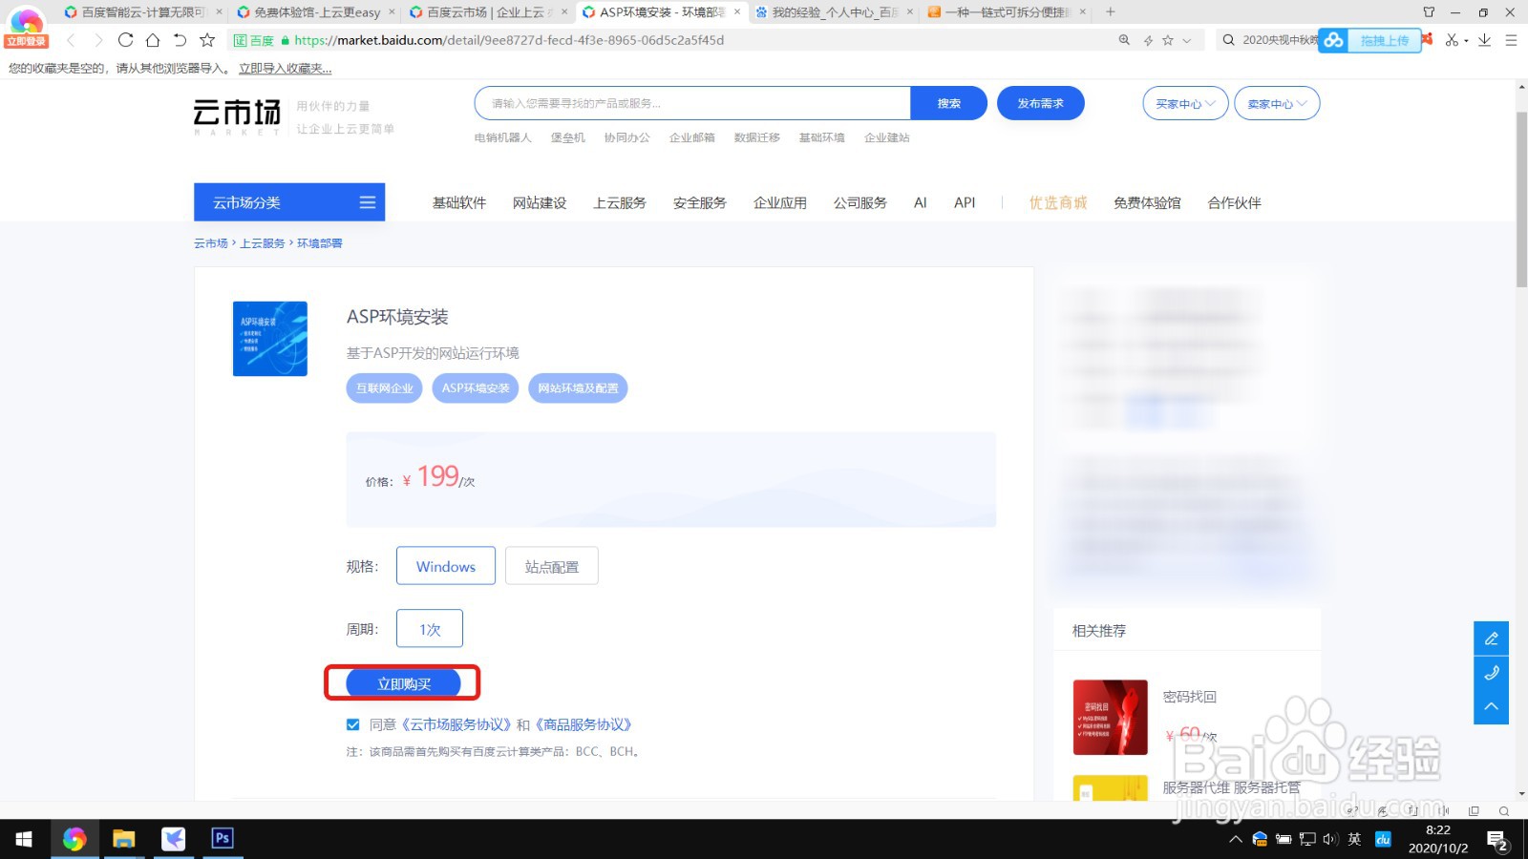
Task: Open the scissors screenshot tool
Action: [1452, 40]
